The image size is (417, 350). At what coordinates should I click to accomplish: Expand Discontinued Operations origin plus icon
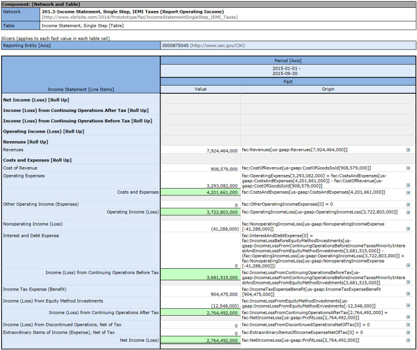point(408,325)
